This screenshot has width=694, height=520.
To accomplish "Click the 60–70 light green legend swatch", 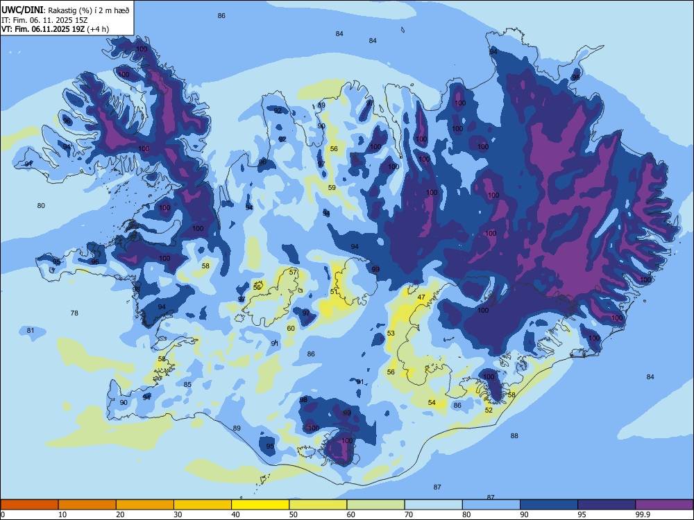I will point(375,505).
